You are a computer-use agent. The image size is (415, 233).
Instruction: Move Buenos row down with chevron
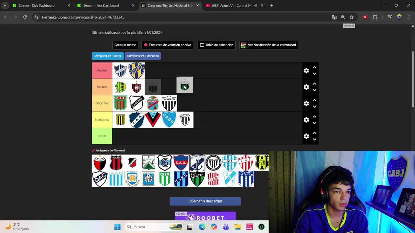click(x=314, y=90)
